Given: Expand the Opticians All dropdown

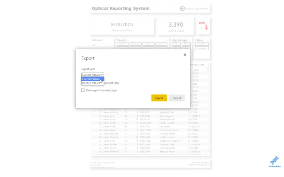Looking at the screenshot, I should tap(102, 45).
